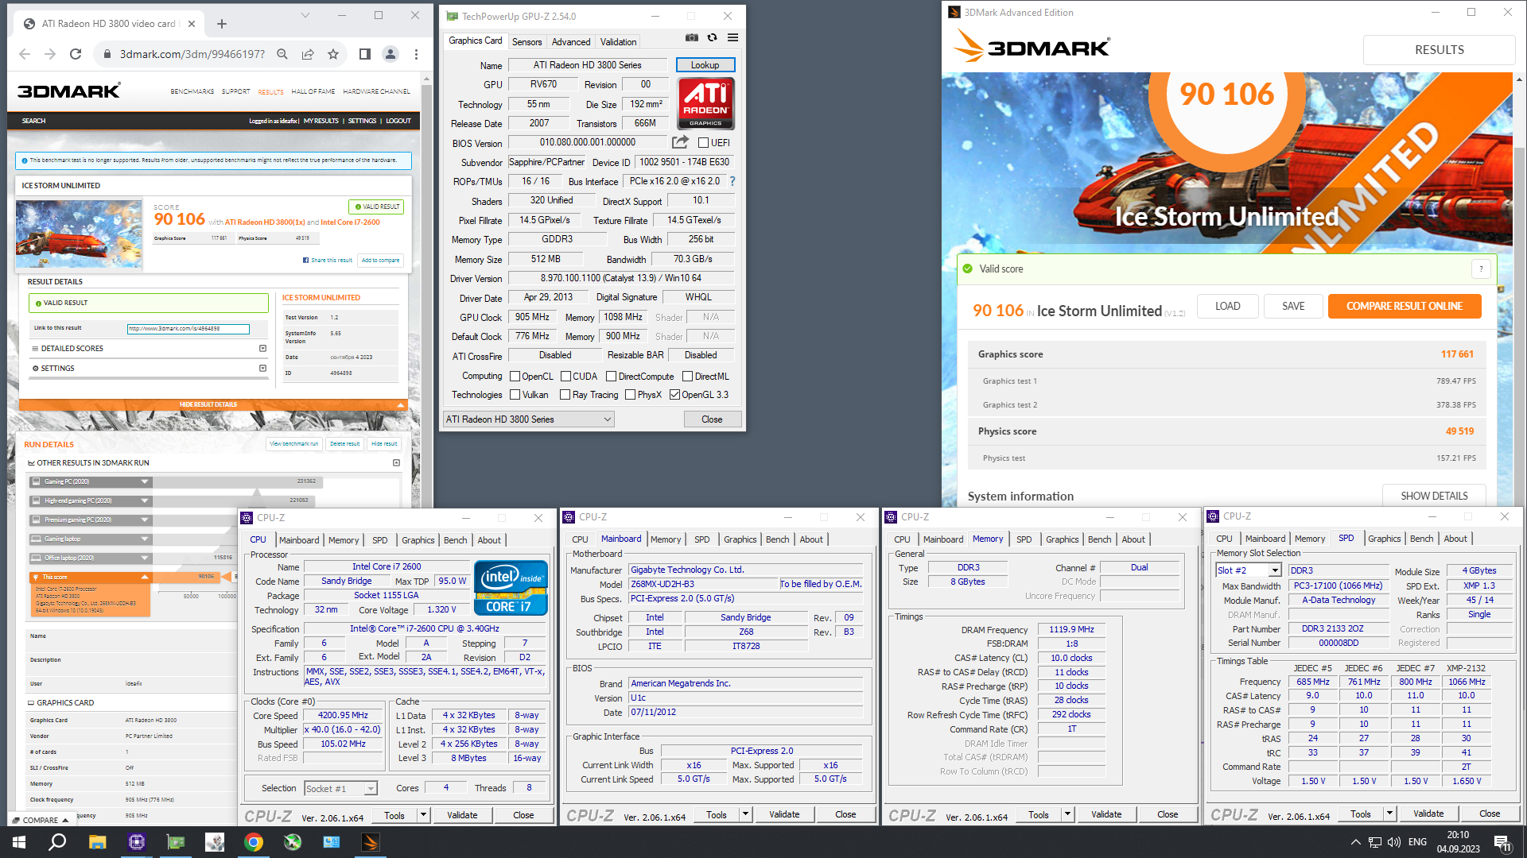Click the GPU-Z refresh icon
The image size is (1527, 858).
(x=712, y=37)
